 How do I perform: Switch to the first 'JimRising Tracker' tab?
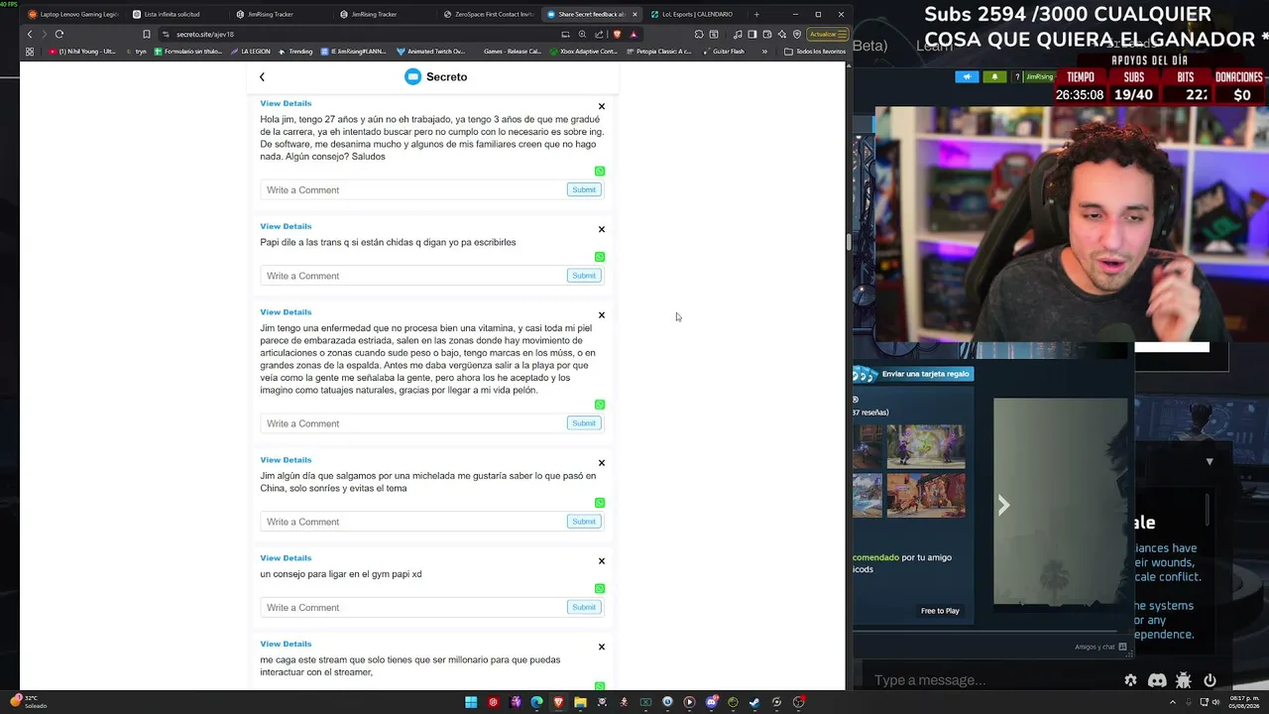pyautogui.click(x=280, y=14)
